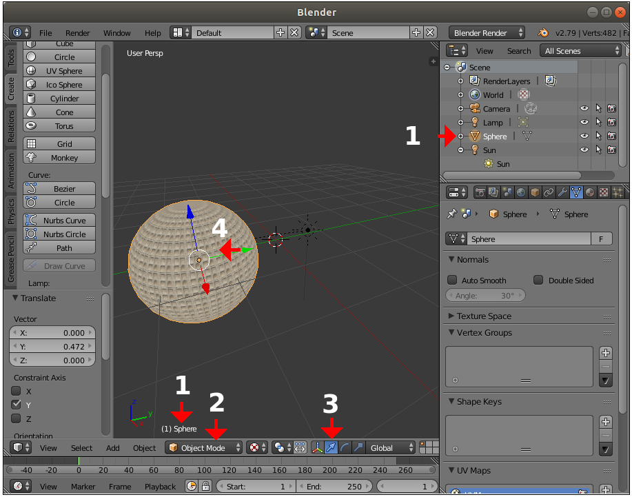Open the Render camera properties tab
632x497 pixels.
pyautogui.click(x=480, y=193)
